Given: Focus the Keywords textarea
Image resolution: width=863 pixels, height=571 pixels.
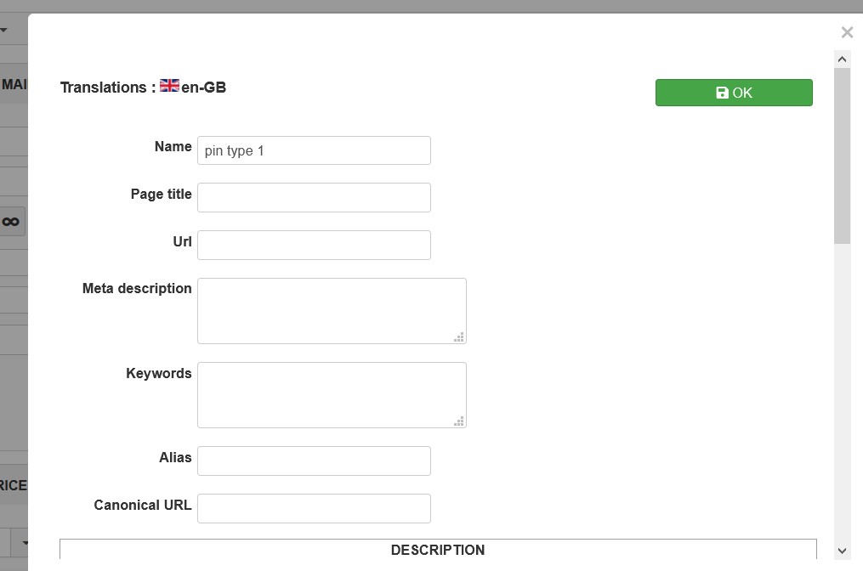Looking at the screenshot, I should click(331, 394).
